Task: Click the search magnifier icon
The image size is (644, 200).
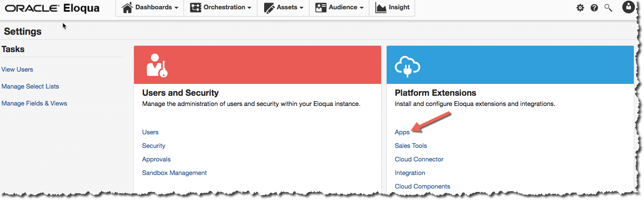Action: pos(608,8)
